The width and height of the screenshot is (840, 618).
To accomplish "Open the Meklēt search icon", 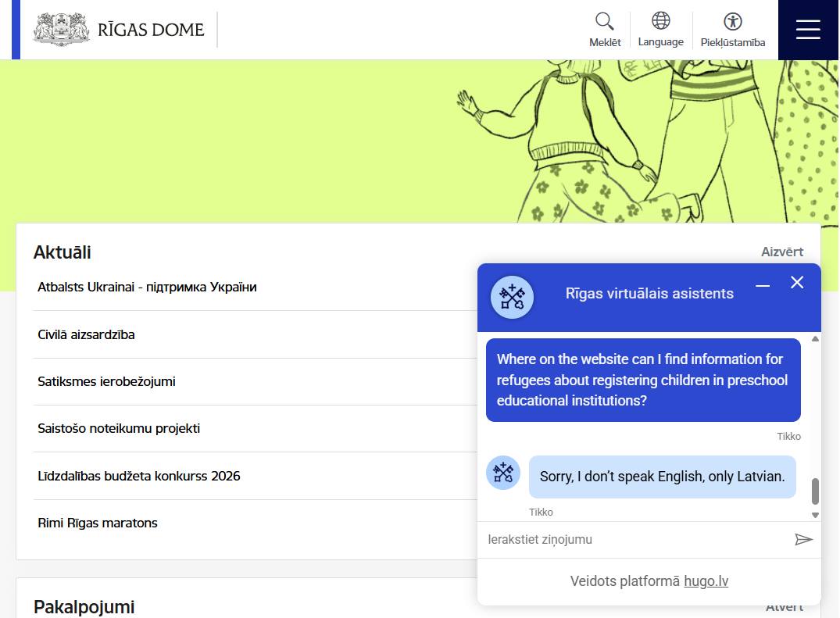I will click(x=604, y=30).
